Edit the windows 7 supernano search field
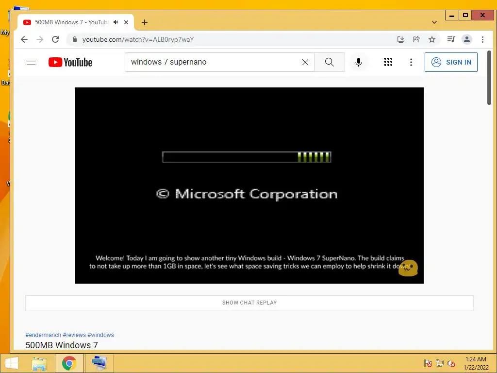497x373 pixels. (219, 62)
